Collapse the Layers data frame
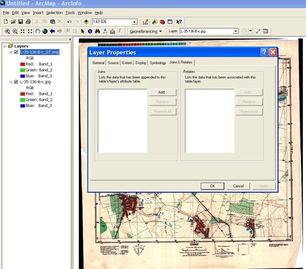 4,46
